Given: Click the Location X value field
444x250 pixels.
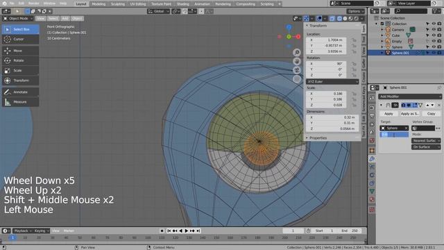Looking at the screenshot, I should pyautogui.click(x=326, y=40).
